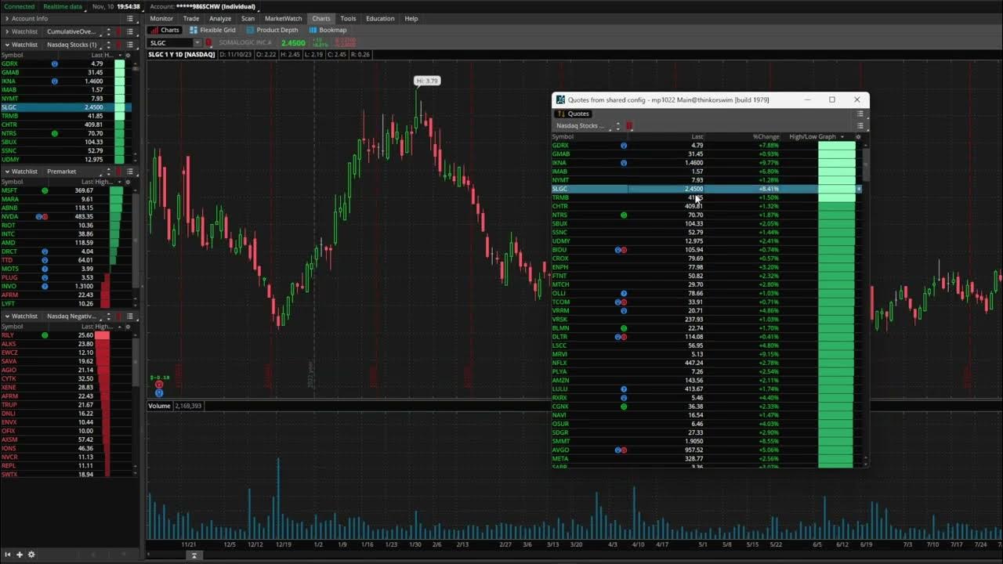Click SLGC symbol input field
Viewport: 1003px width, 564px height.
(170, 43)
